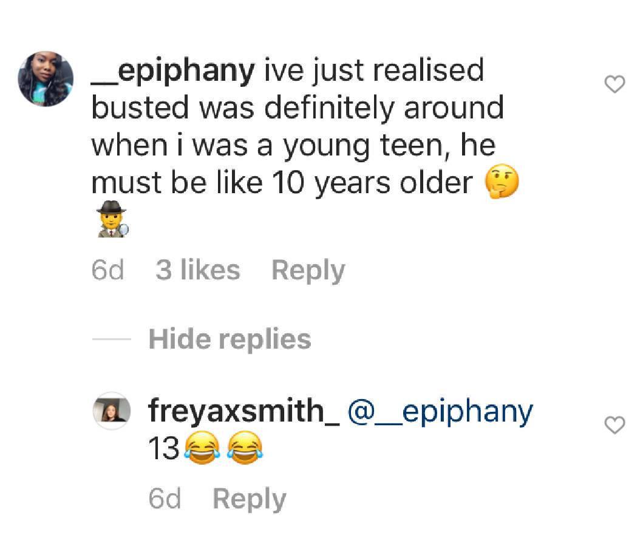
Task: Click the 6d timestamp on _epiphany's comment
Action: (107, 270)
